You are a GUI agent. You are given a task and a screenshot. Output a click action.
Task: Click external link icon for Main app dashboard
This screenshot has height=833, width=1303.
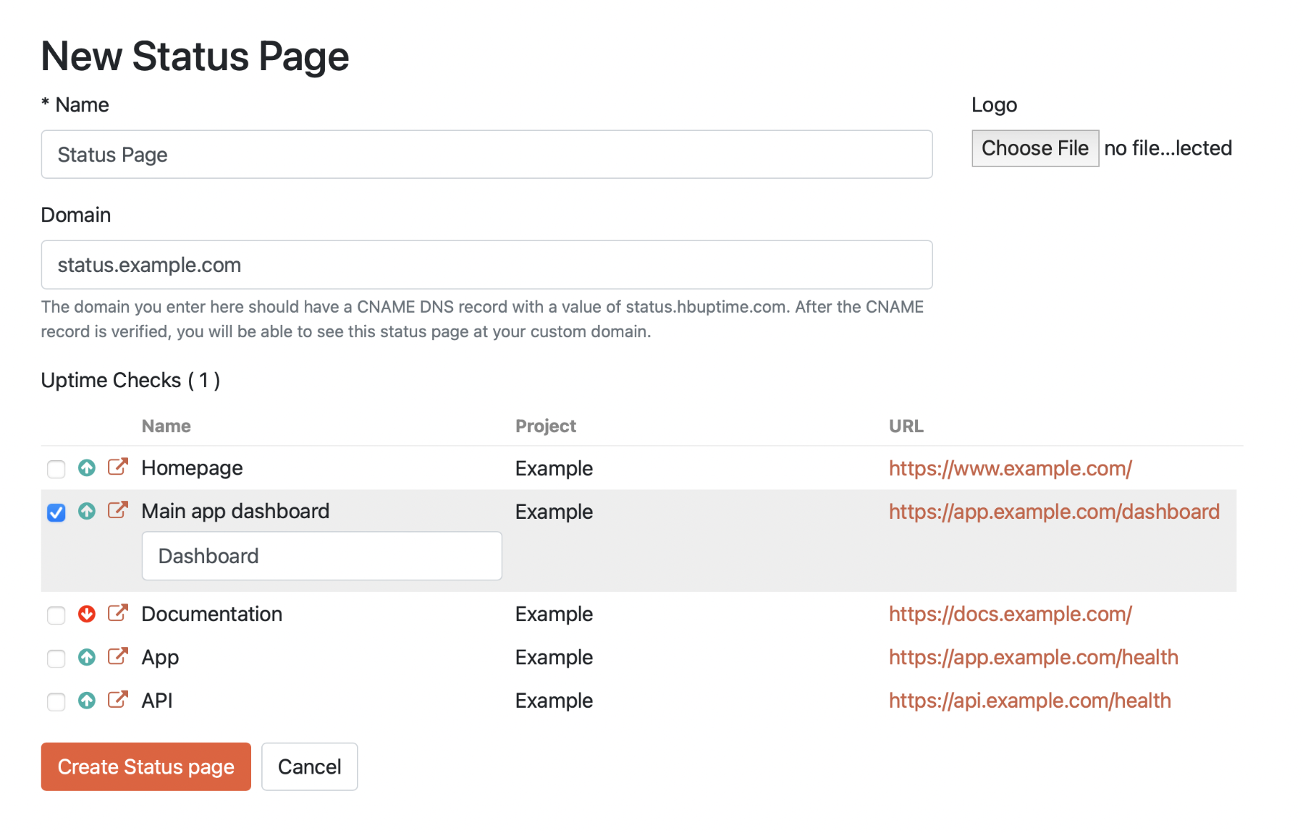point(117,510)
